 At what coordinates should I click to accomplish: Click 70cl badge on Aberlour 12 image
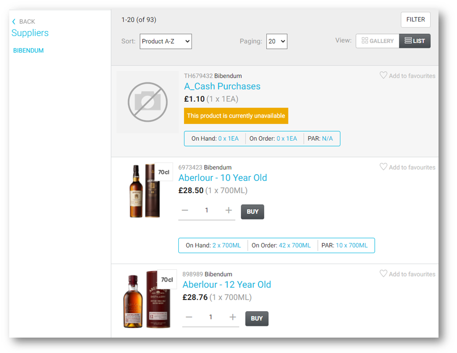pyautogui.click(x=167, y=279)
